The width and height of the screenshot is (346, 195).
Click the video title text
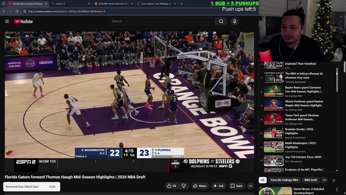(x=75, y=177)
